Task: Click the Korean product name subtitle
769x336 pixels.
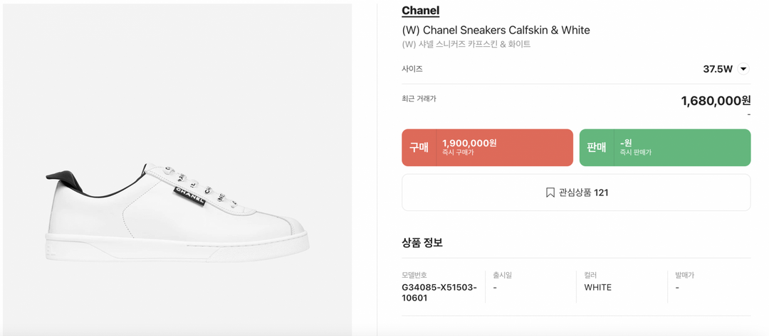Action: pyautogui.click(x=466, y=44)
